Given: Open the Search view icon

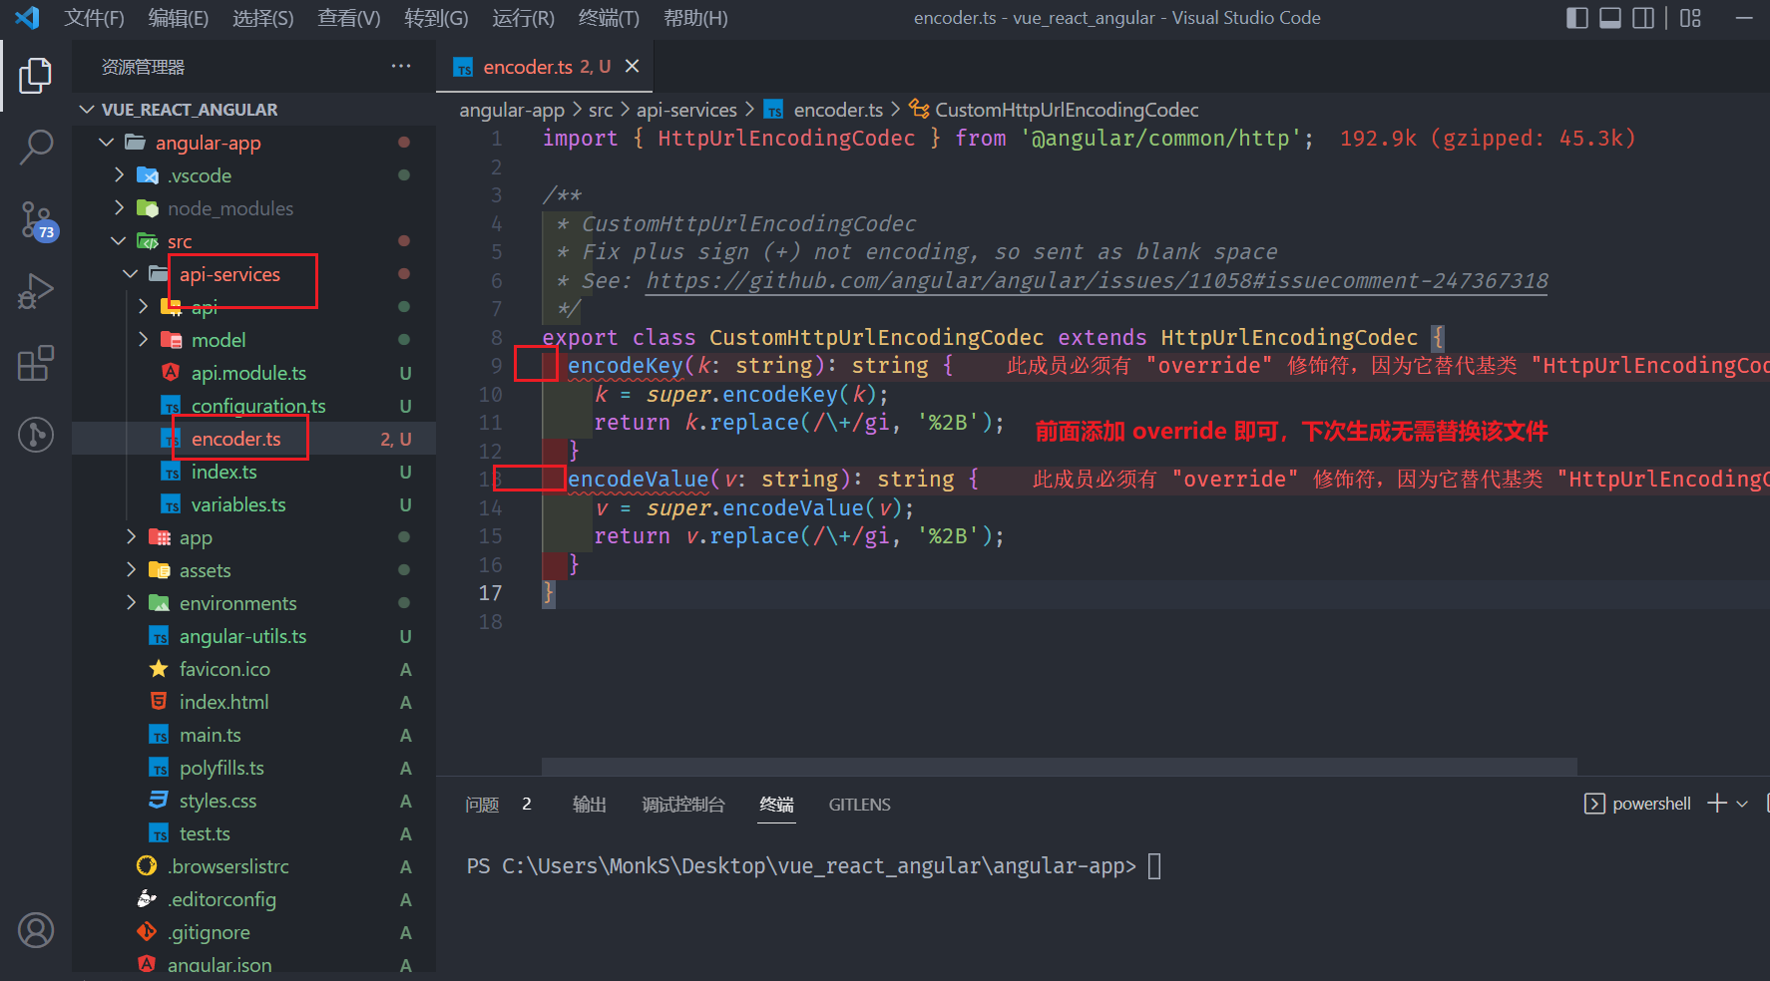Looking at the screenshot, I should coord(36,148).
